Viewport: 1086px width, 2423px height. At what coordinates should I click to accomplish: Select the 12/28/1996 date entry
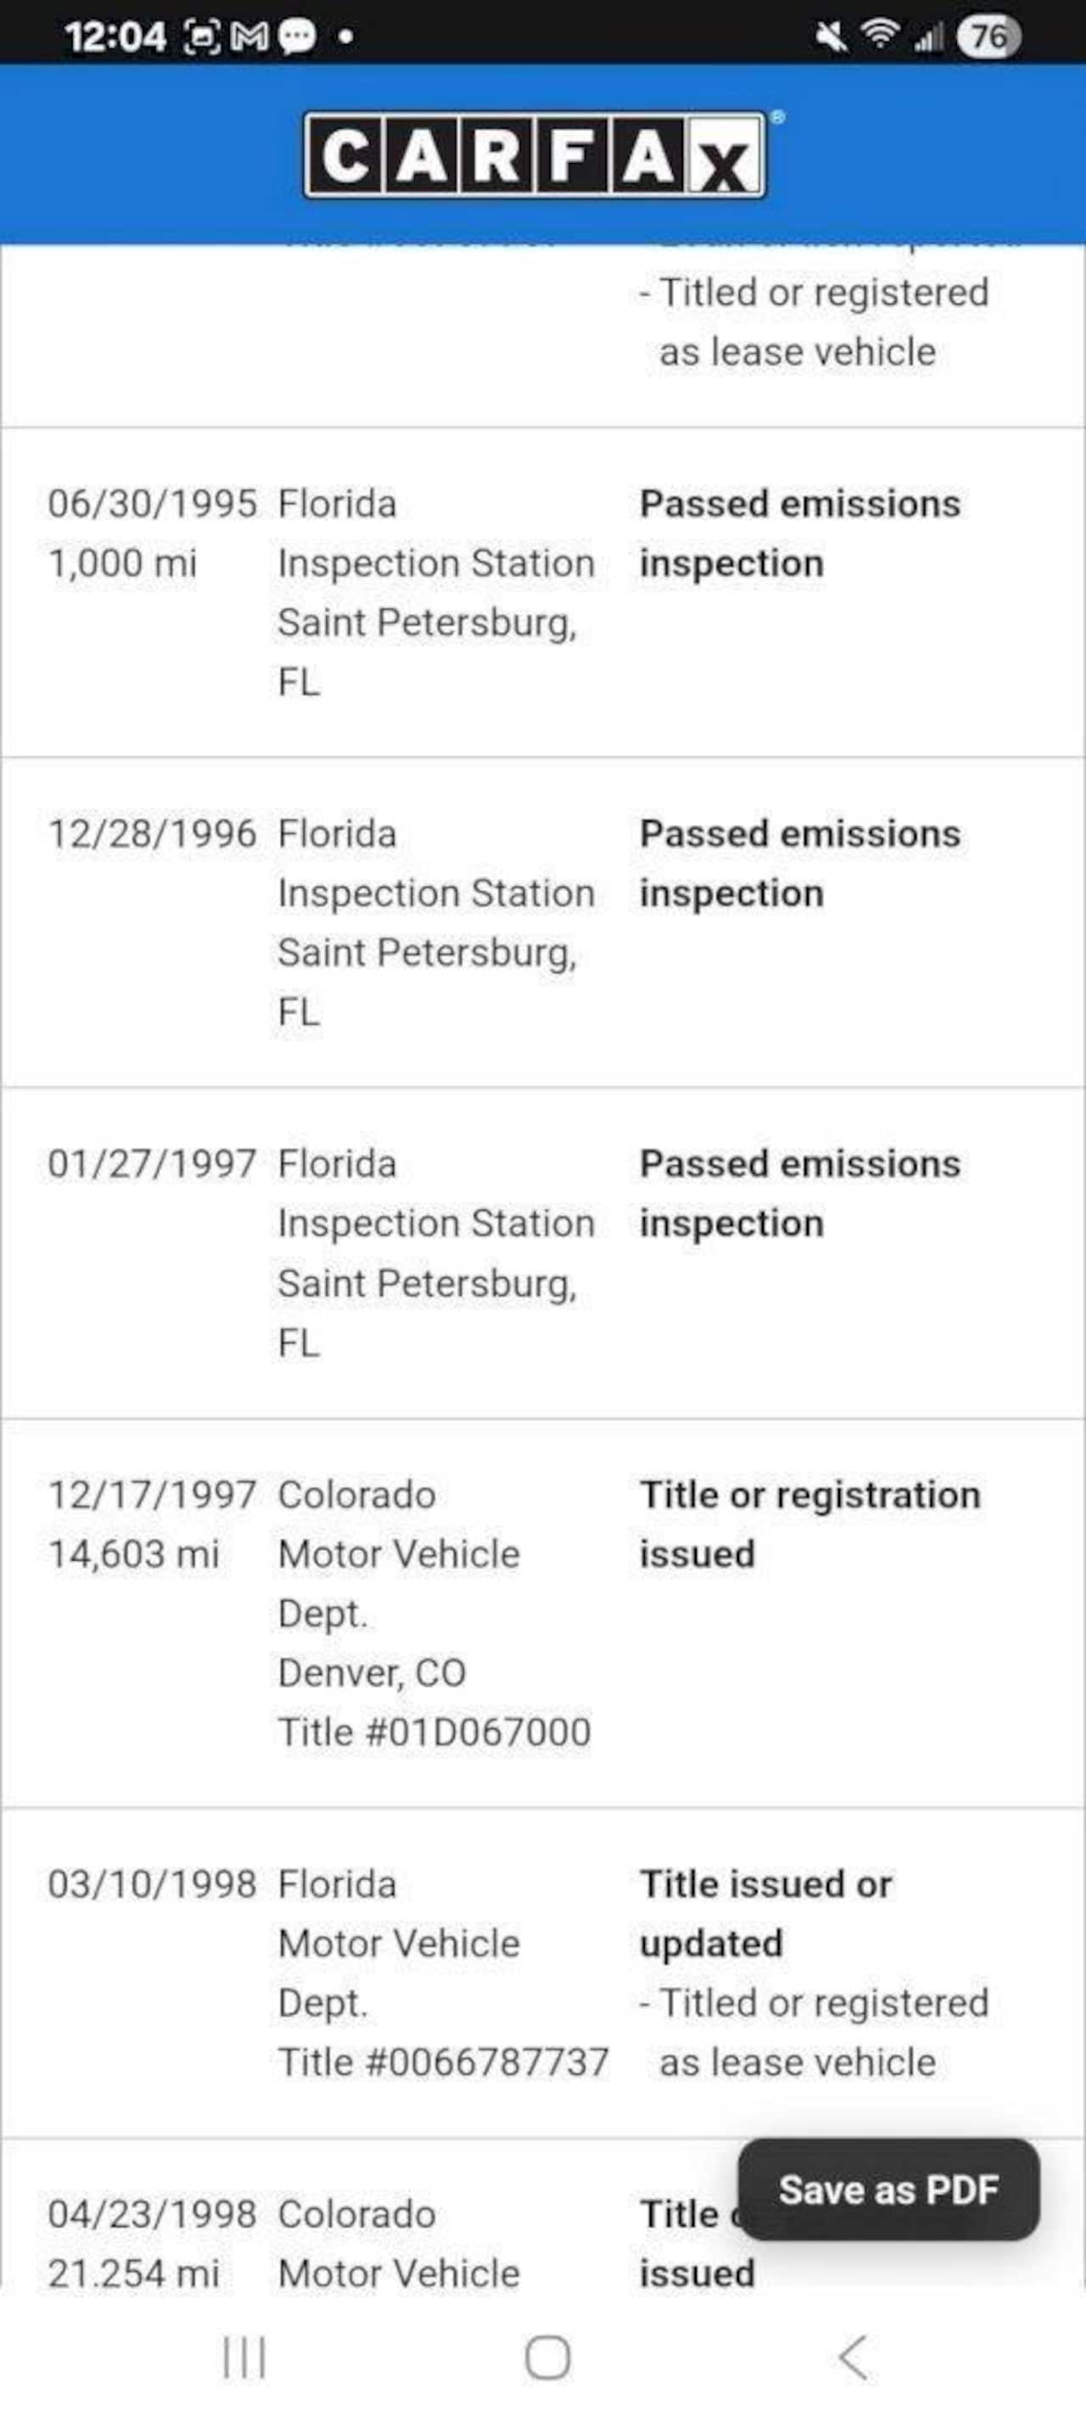151,834
